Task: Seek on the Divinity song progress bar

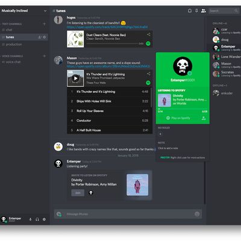Action: click(183, 109)
